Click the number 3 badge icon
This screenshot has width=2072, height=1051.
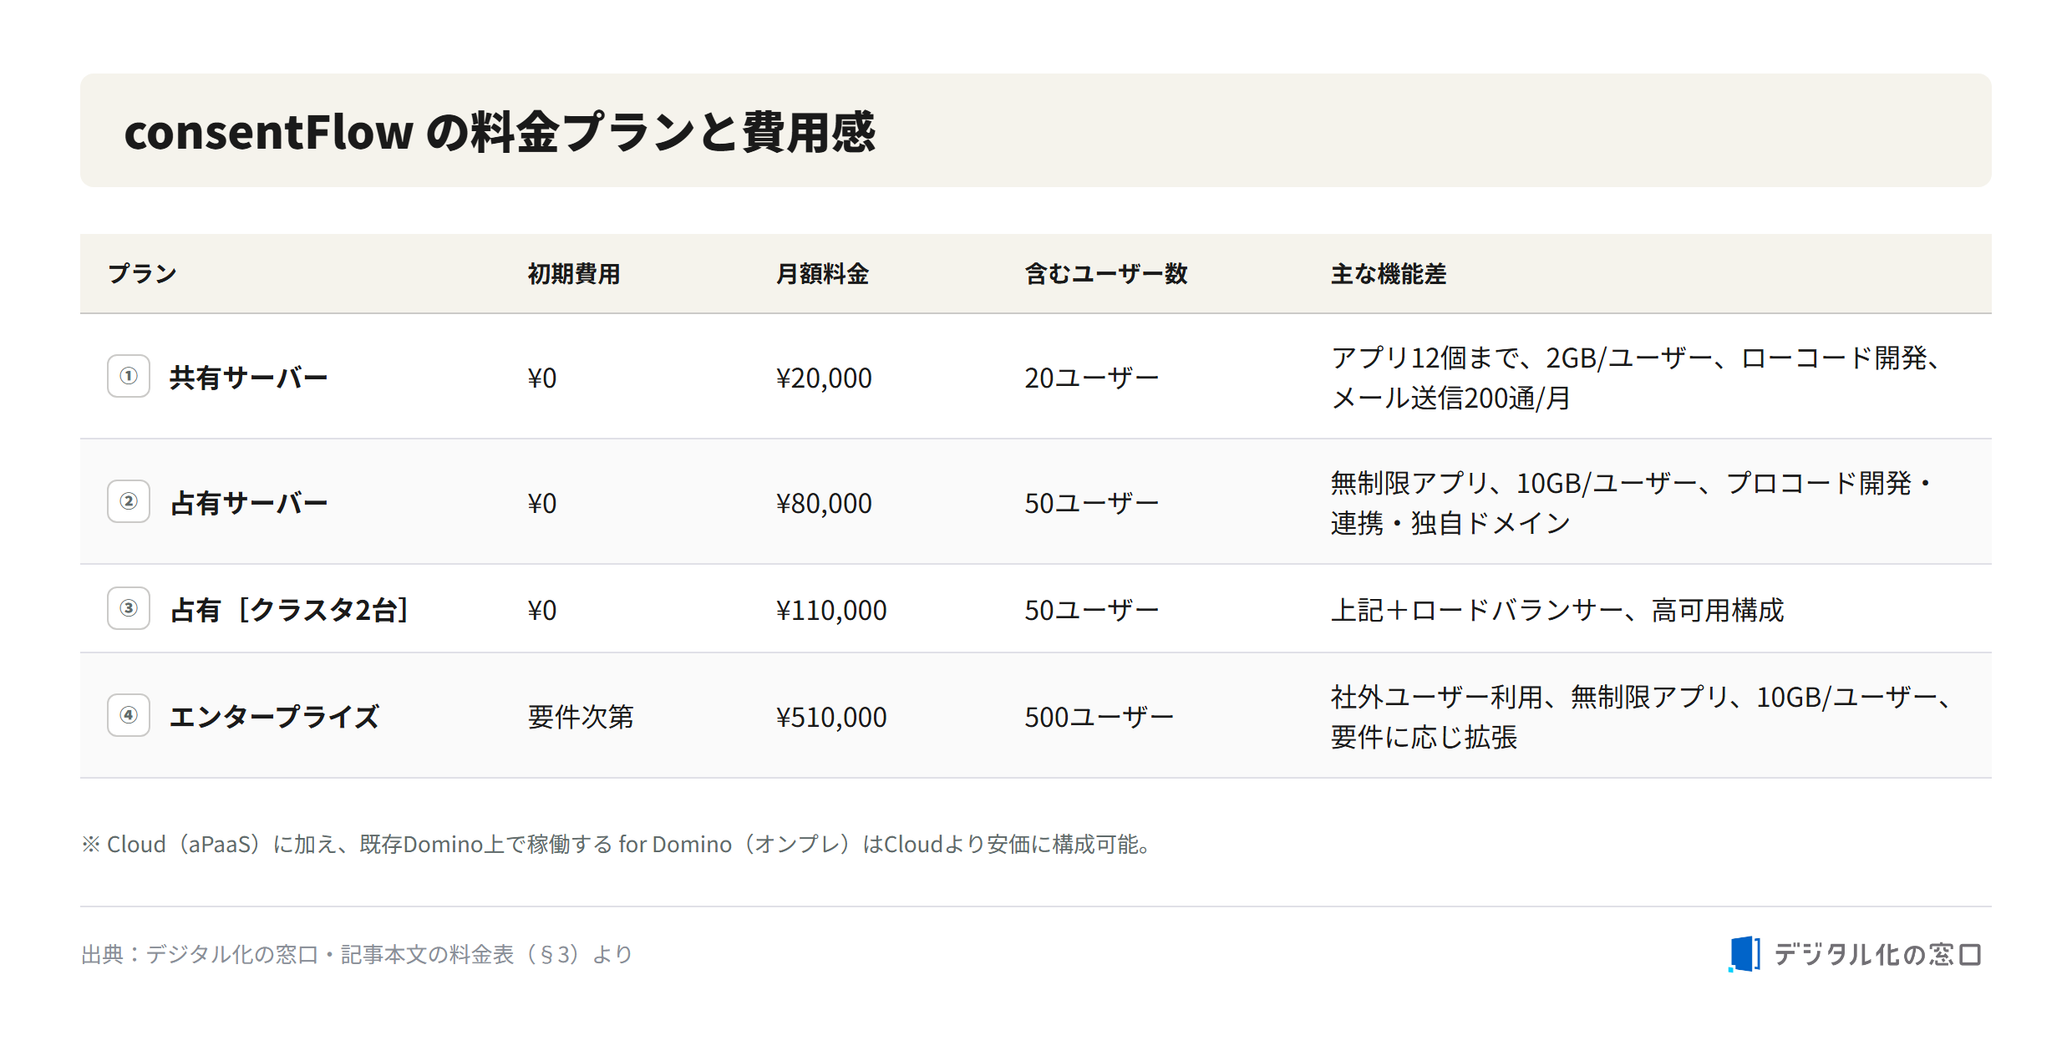pos(129,608)
